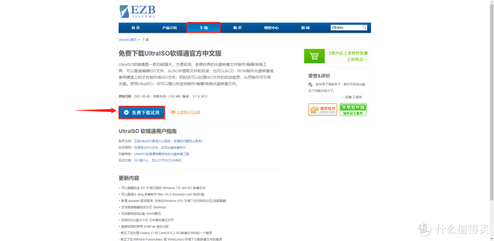Open link 快速导出ISO文件,实现光盘映像制作
Screen dimensions: 494x241
pos(160,147)
